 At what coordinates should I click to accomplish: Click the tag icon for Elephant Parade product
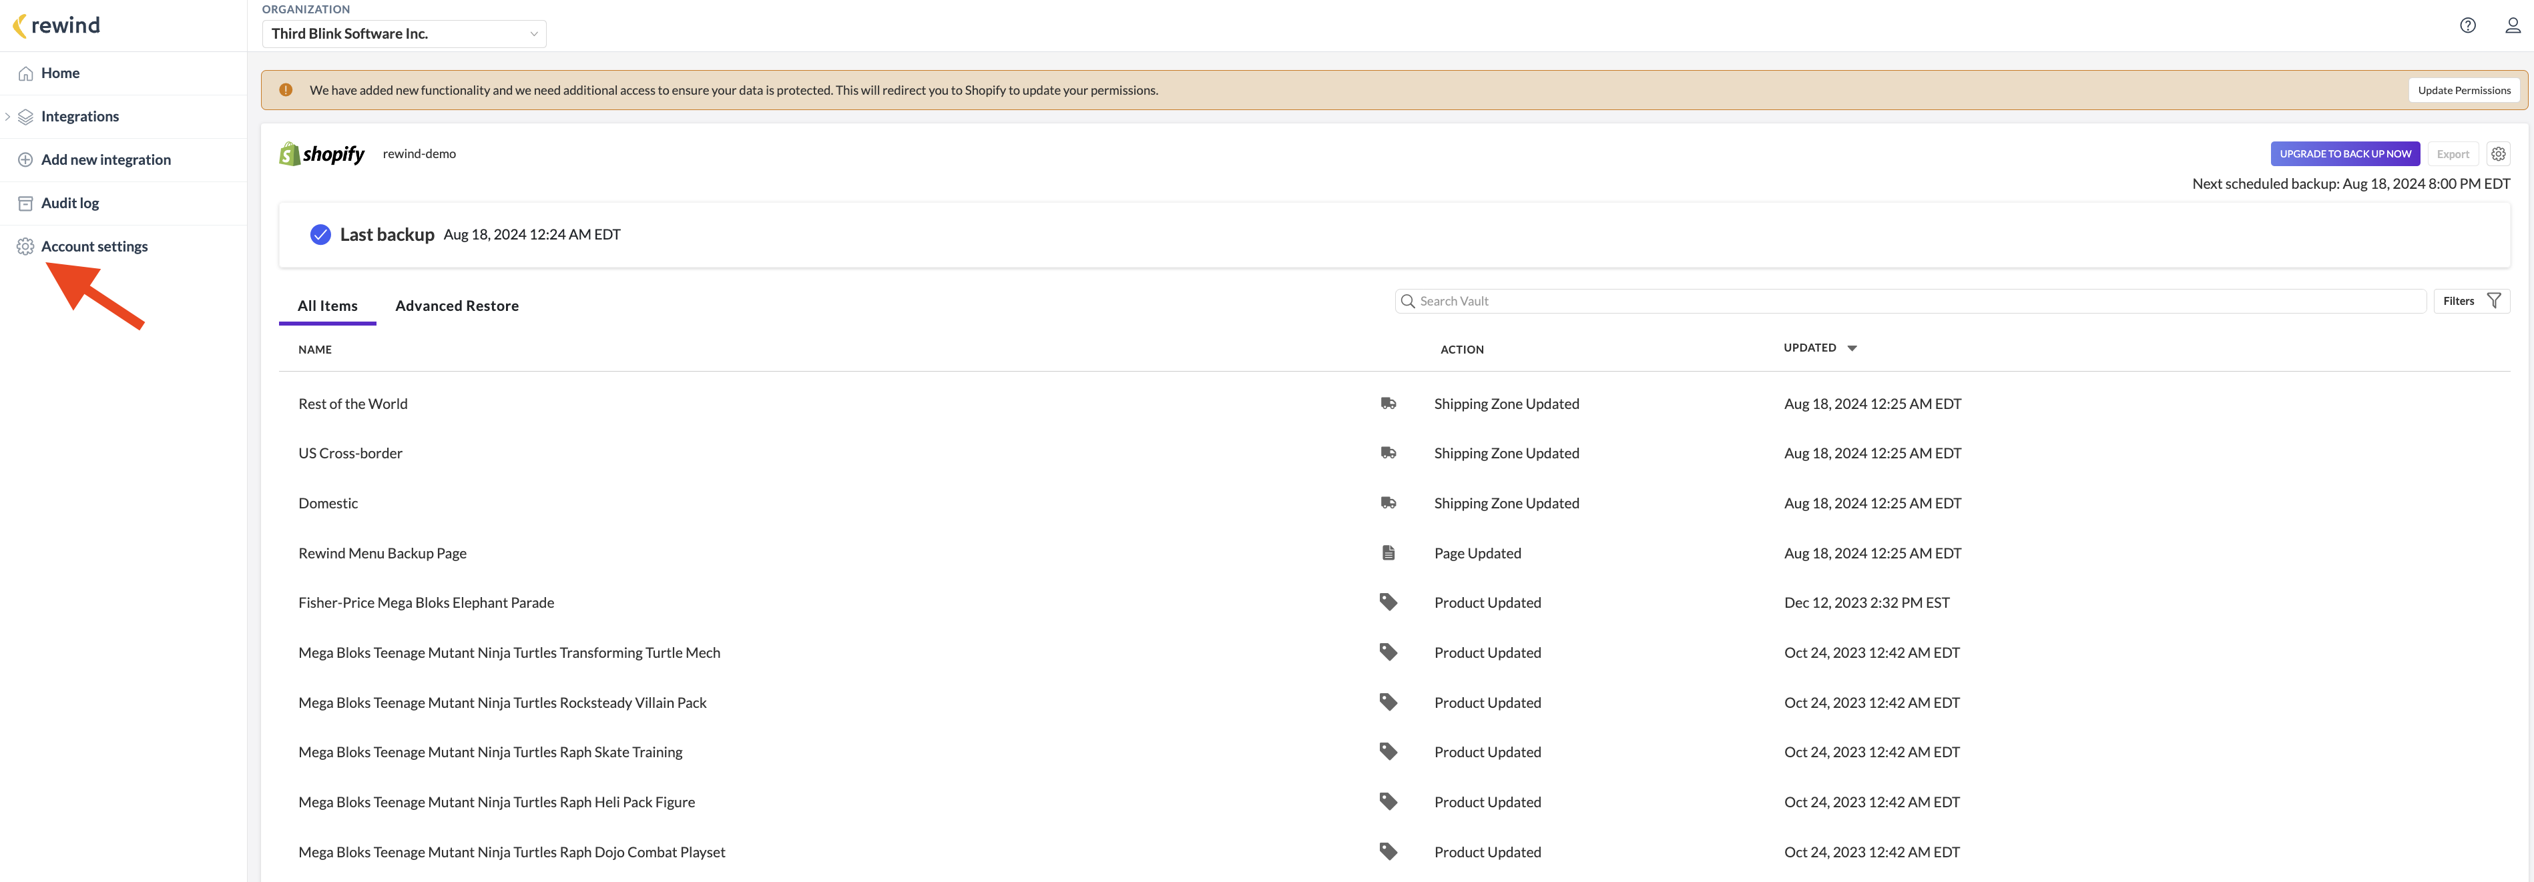[x=1388, y=602]
